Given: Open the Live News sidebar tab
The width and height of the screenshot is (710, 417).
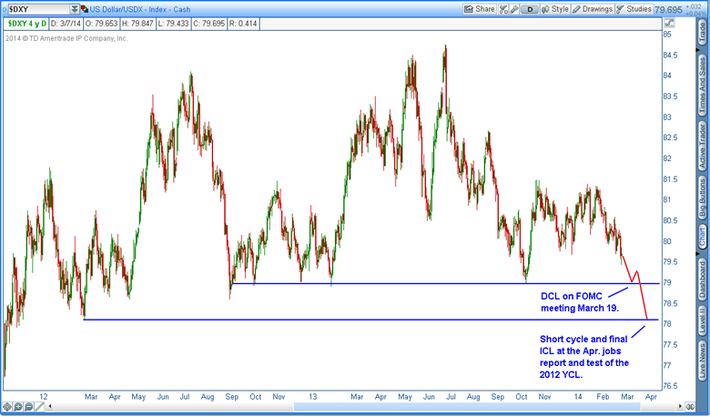Looking at the screenshot, I should coord(702,361).
